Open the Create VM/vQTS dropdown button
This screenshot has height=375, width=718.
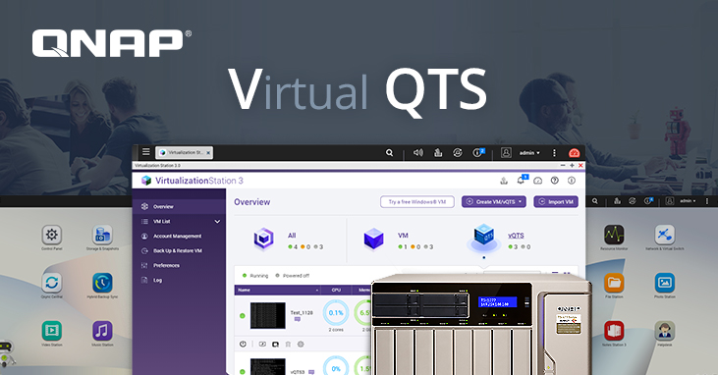tap(494, 201)
